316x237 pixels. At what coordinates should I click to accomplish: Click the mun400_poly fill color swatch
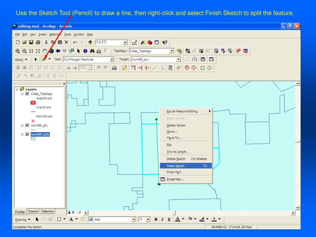pyautogui.click(x=33, y=139)
